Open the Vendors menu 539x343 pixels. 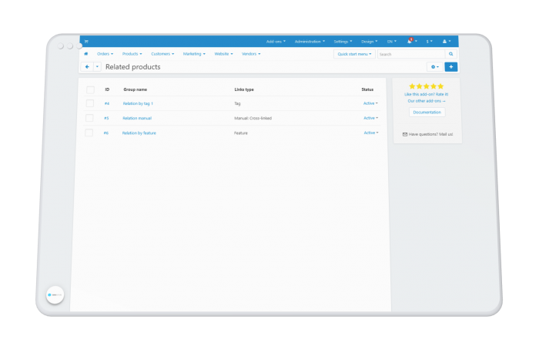251,54
